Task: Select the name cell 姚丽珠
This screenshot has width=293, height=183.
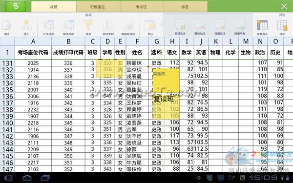Action: [137, 63]
